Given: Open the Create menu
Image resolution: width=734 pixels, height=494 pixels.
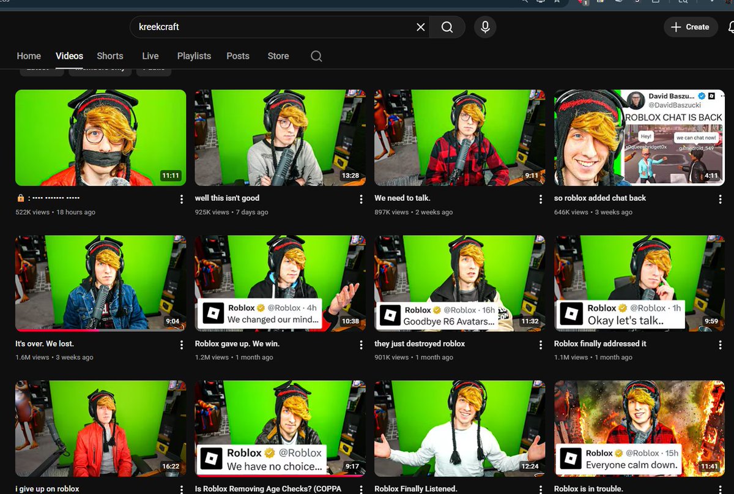Looking at the screenshot, I should pyautogui.click(x=690, y=27).
